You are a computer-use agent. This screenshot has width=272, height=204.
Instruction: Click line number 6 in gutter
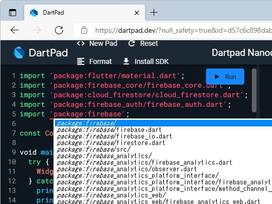pyautogui.click(x=14, y=124)
